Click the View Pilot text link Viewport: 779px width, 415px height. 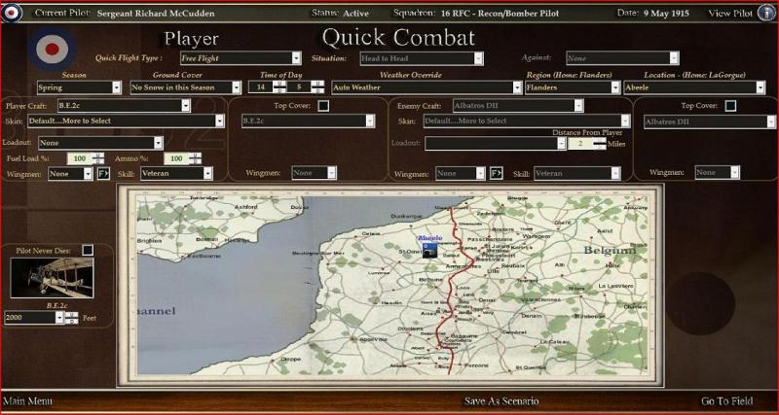730,14
